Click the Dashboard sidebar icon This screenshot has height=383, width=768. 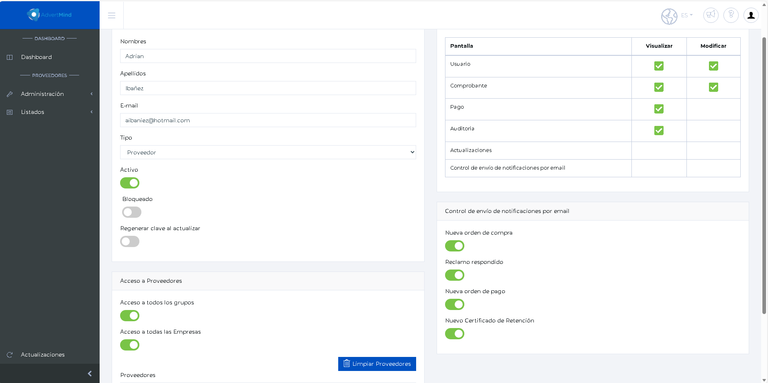[x=10, y=57]
